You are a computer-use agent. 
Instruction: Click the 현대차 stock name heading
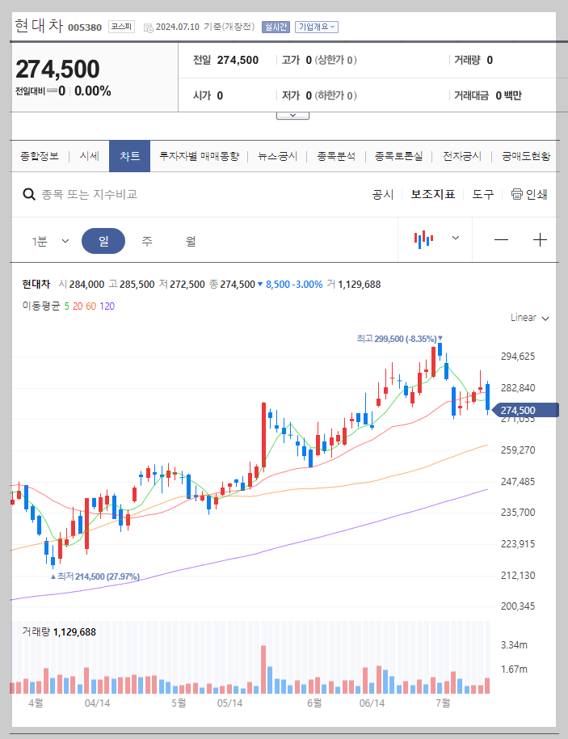39,25
